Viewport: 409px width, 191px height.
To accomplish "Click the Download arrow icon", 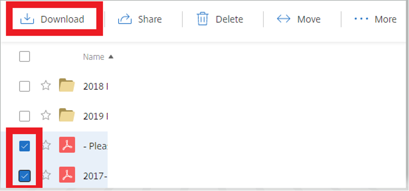I will coord(27,19).
